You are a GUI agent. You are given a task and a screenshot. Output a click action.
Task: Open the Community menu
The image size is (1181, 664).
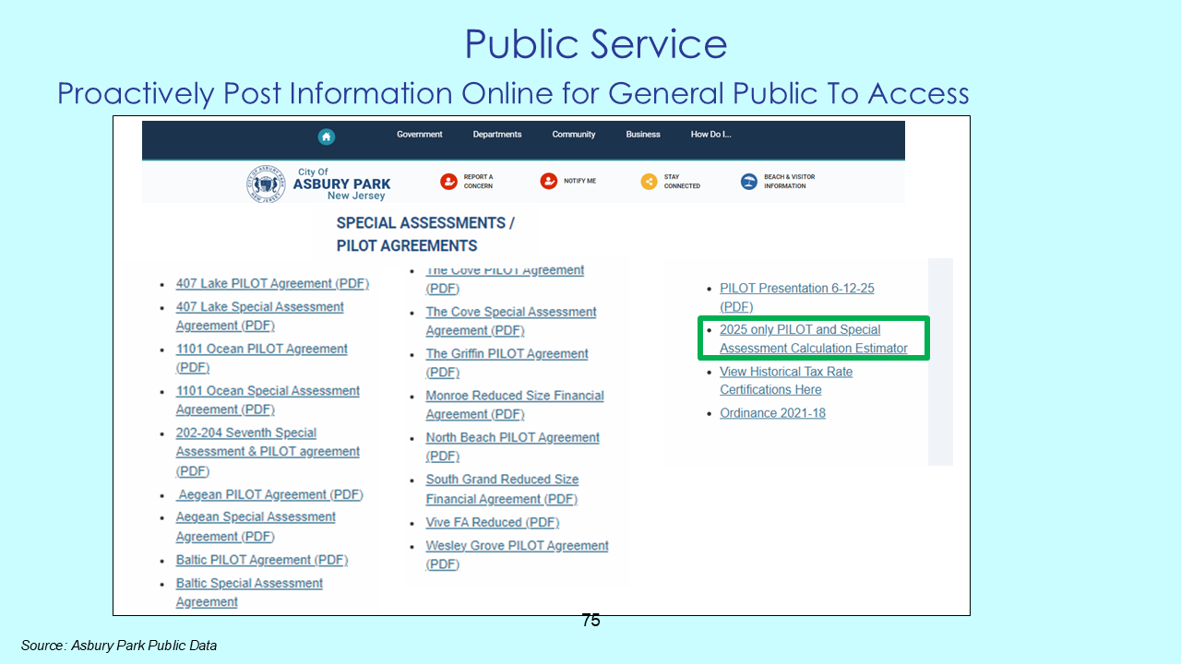click(574, 135)
